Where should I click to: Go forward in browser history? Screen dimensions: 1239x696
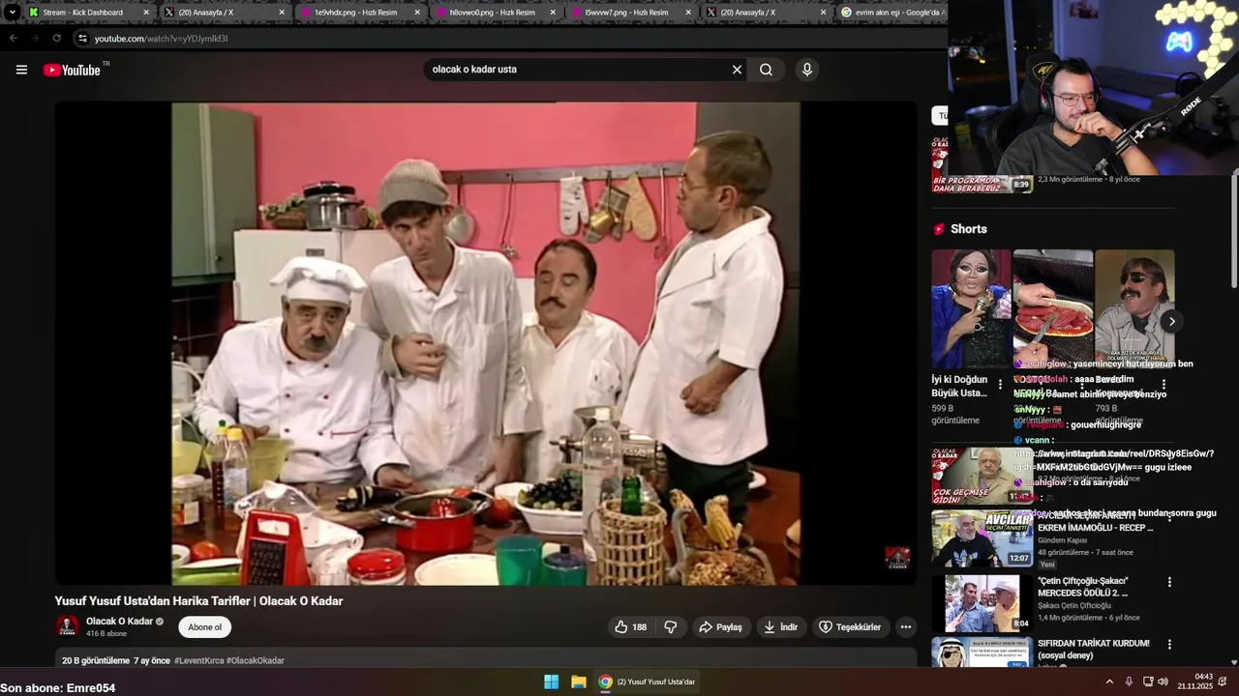click(x=35, y=39)
